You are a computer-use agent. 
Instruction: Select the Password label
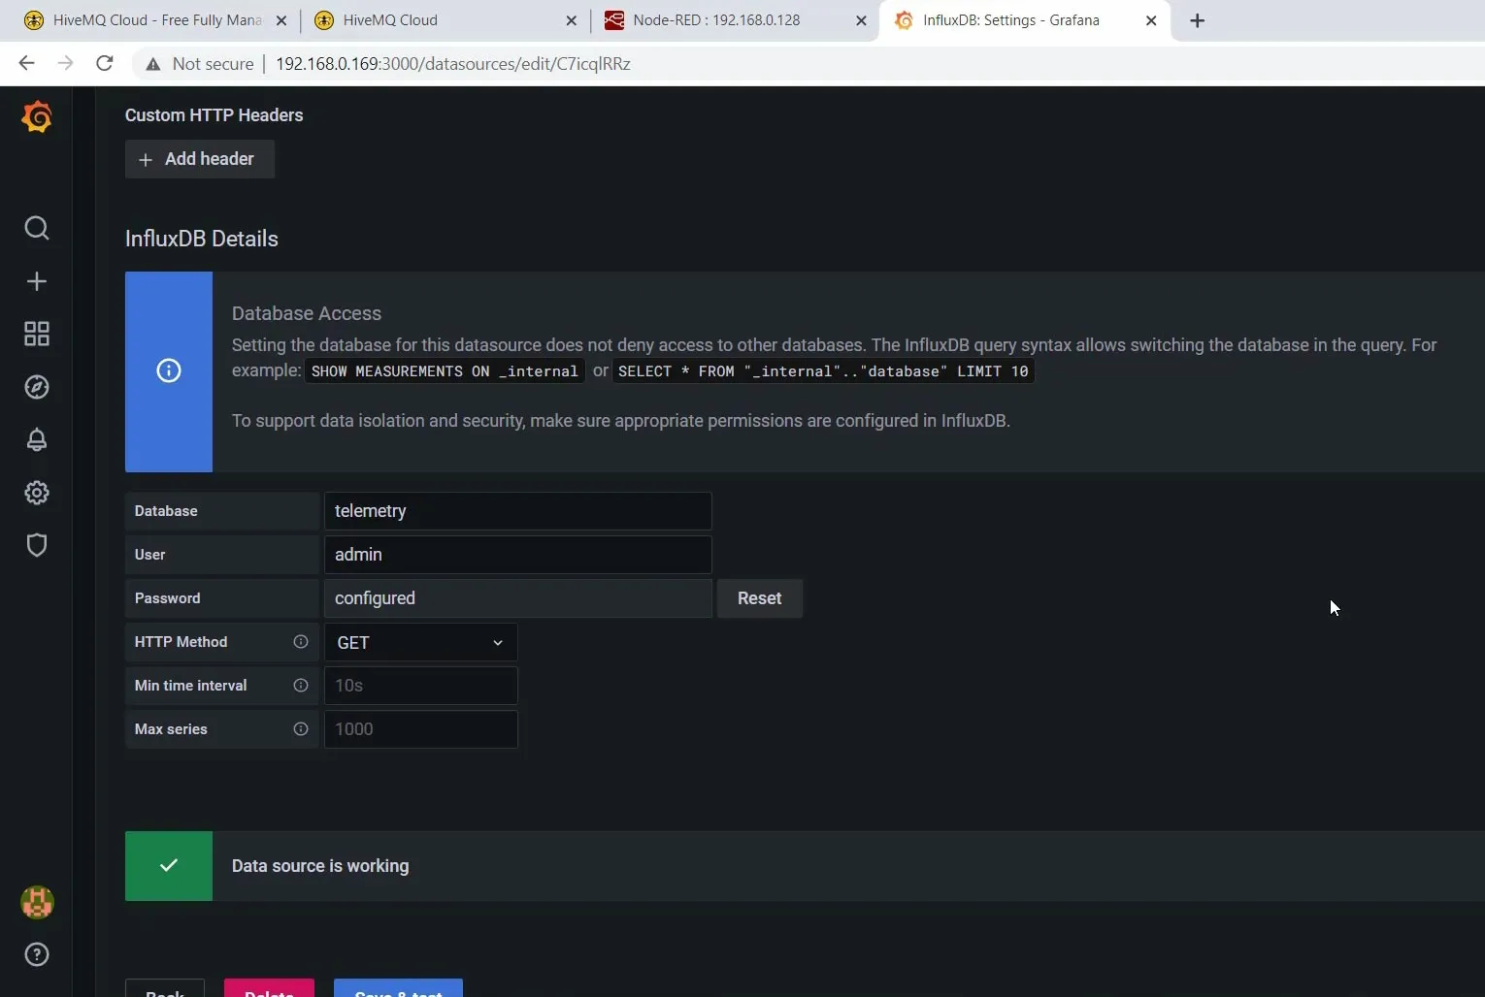click(x=168, y=598)
